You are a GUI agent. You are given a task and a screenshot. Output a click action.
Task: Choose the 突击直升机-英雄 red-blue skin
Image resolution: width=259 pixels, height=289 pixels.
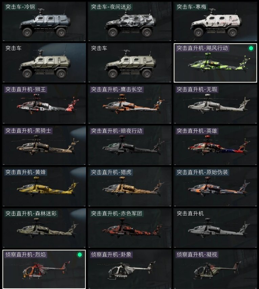tap(215, 145)
